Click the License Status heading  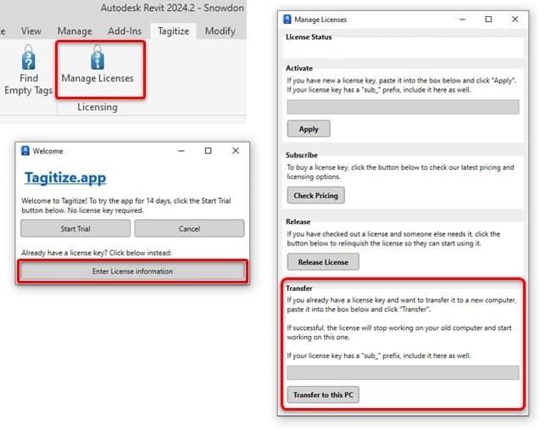pyautogui.click(x=309, y=37)
